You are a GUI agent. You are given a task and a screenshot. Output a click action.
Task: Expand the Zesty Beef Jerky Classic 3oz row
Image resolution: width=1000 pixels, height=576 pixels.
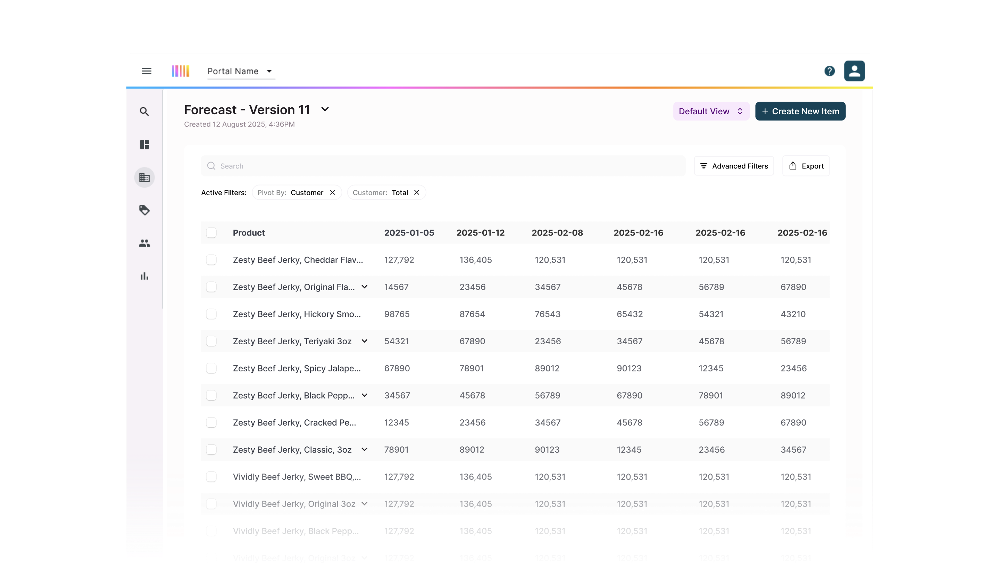click(x=365, y=450)
